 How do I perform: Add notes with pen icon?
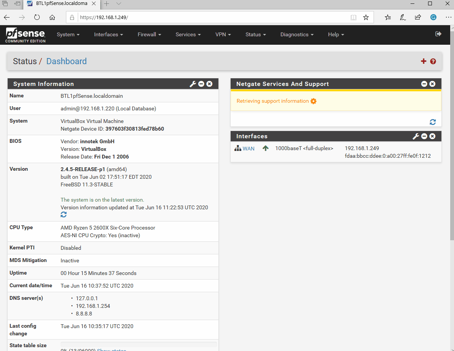[x=403, y=18]
